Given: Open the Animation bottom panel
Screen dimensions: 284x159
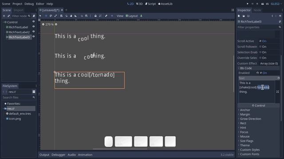Looking at the screenshot, I should tap(85, 155).
